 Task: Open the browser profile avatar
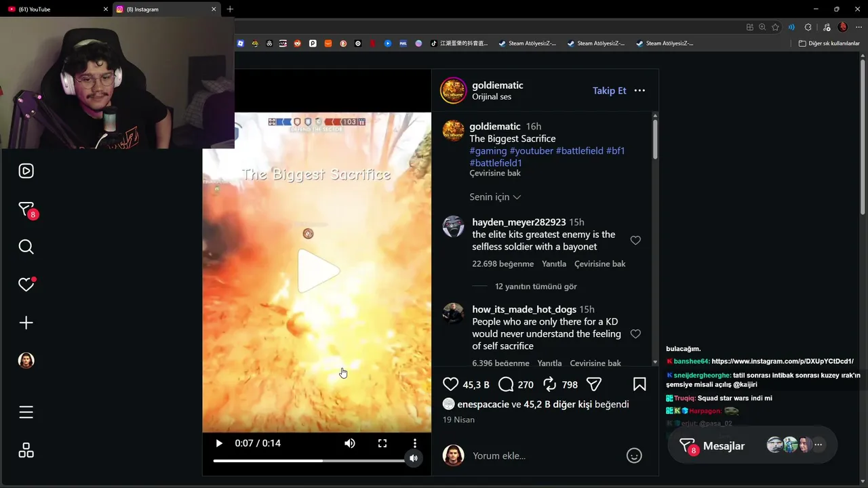(x=843, y=27)
